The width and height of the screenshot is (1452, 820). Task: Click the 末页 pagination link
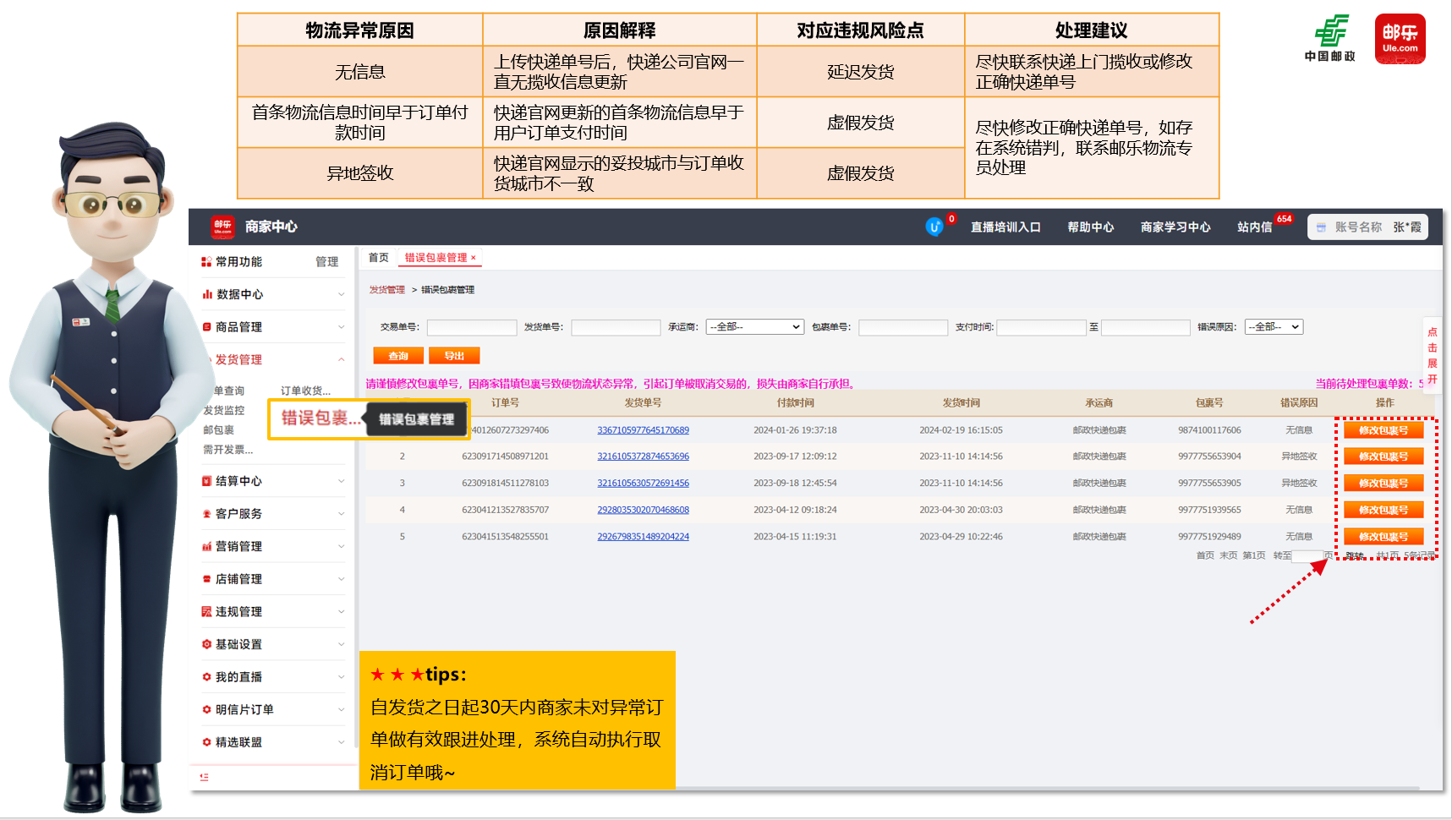click(1228, 555)
